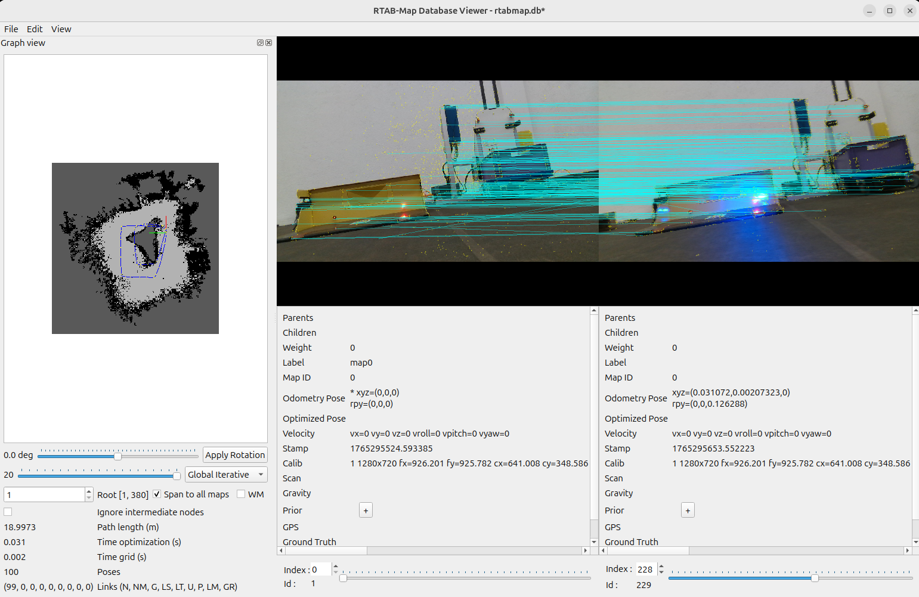Click the rotation degree slider handle
919x597 pixels.
pos(117,456)
